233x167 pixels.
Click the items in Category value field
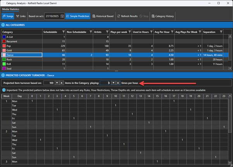click(x=49, y=83)
